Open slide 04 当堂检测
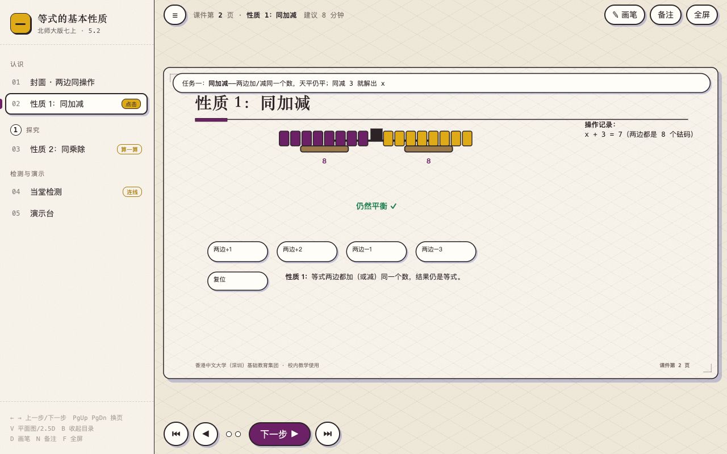Image resolution: width=727 pixels, height=454 pixels. tap(77, 192)
